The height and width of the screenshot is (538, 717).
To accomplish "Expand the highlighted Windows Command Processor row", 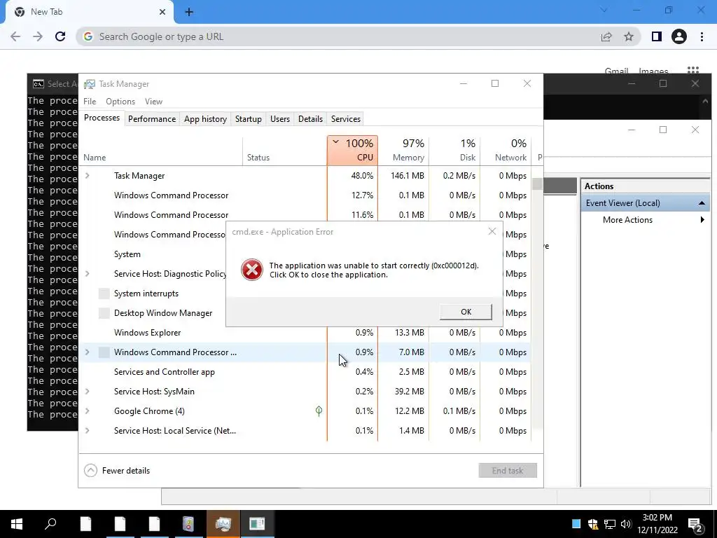I will tap(88, 352).
